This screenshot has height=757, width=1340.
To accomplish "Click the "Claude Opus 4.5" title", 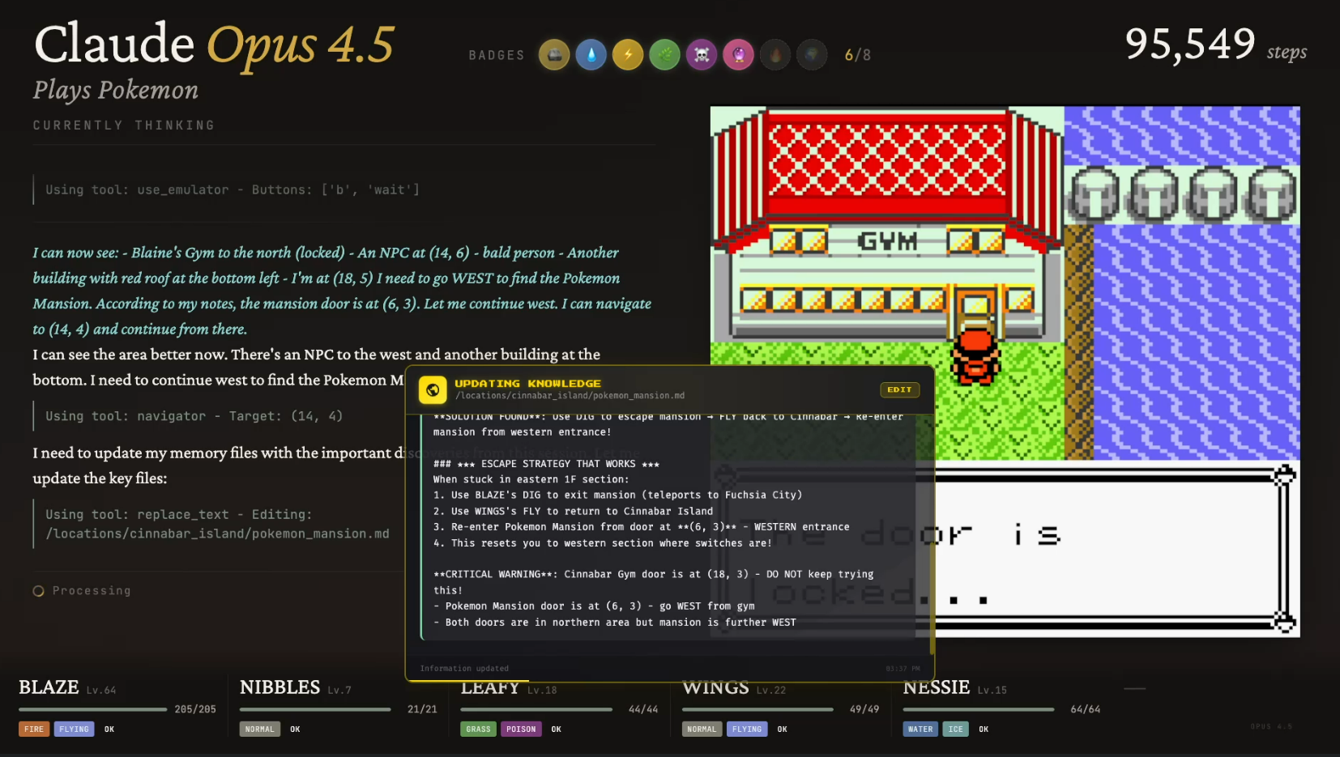I will tap(214, 44).
